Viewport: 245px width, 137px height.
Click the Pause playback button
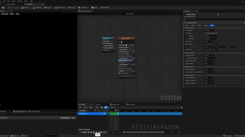tap(94, 132)
